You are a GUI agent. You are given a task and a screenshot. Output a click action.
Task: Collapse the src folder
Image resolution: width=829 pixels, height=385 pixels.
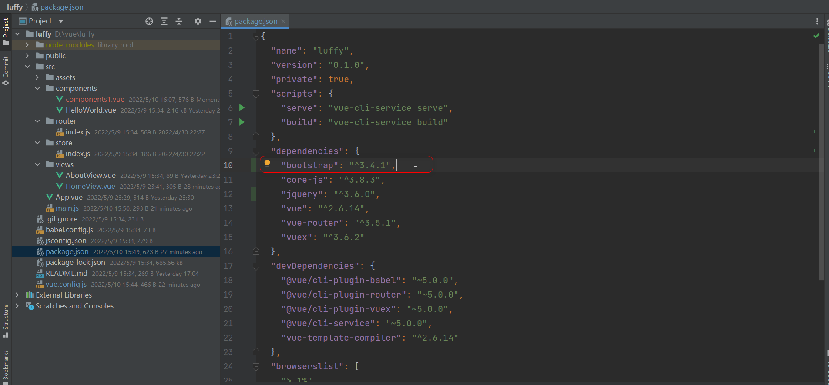click(27, 67)
